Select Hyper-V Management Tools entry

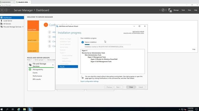click(x=97, y=57)
